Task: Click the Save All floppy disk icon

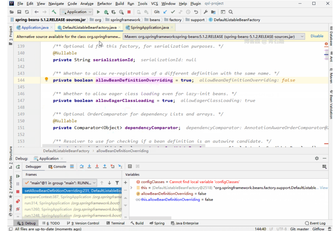Action: click(19, 12)
